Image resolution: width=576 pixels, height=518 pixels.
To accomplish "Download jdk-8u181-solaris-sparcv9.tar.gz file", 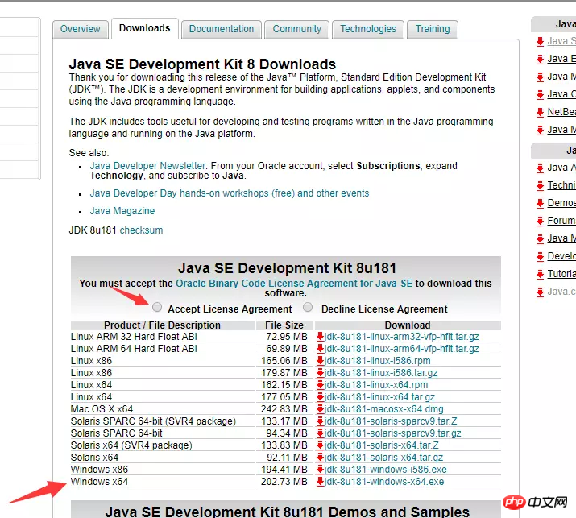I will pyautogui.click(x=392, y=433).
